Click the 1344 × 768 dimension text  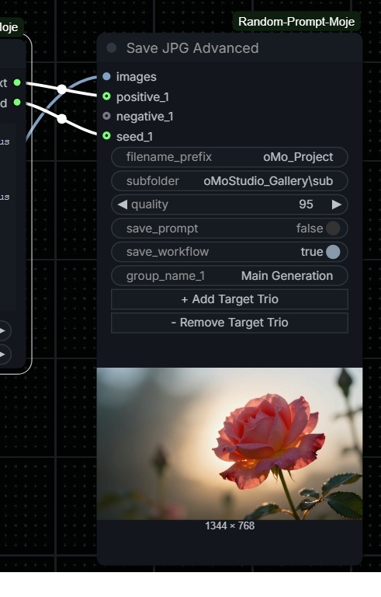[x=230, y=525]
